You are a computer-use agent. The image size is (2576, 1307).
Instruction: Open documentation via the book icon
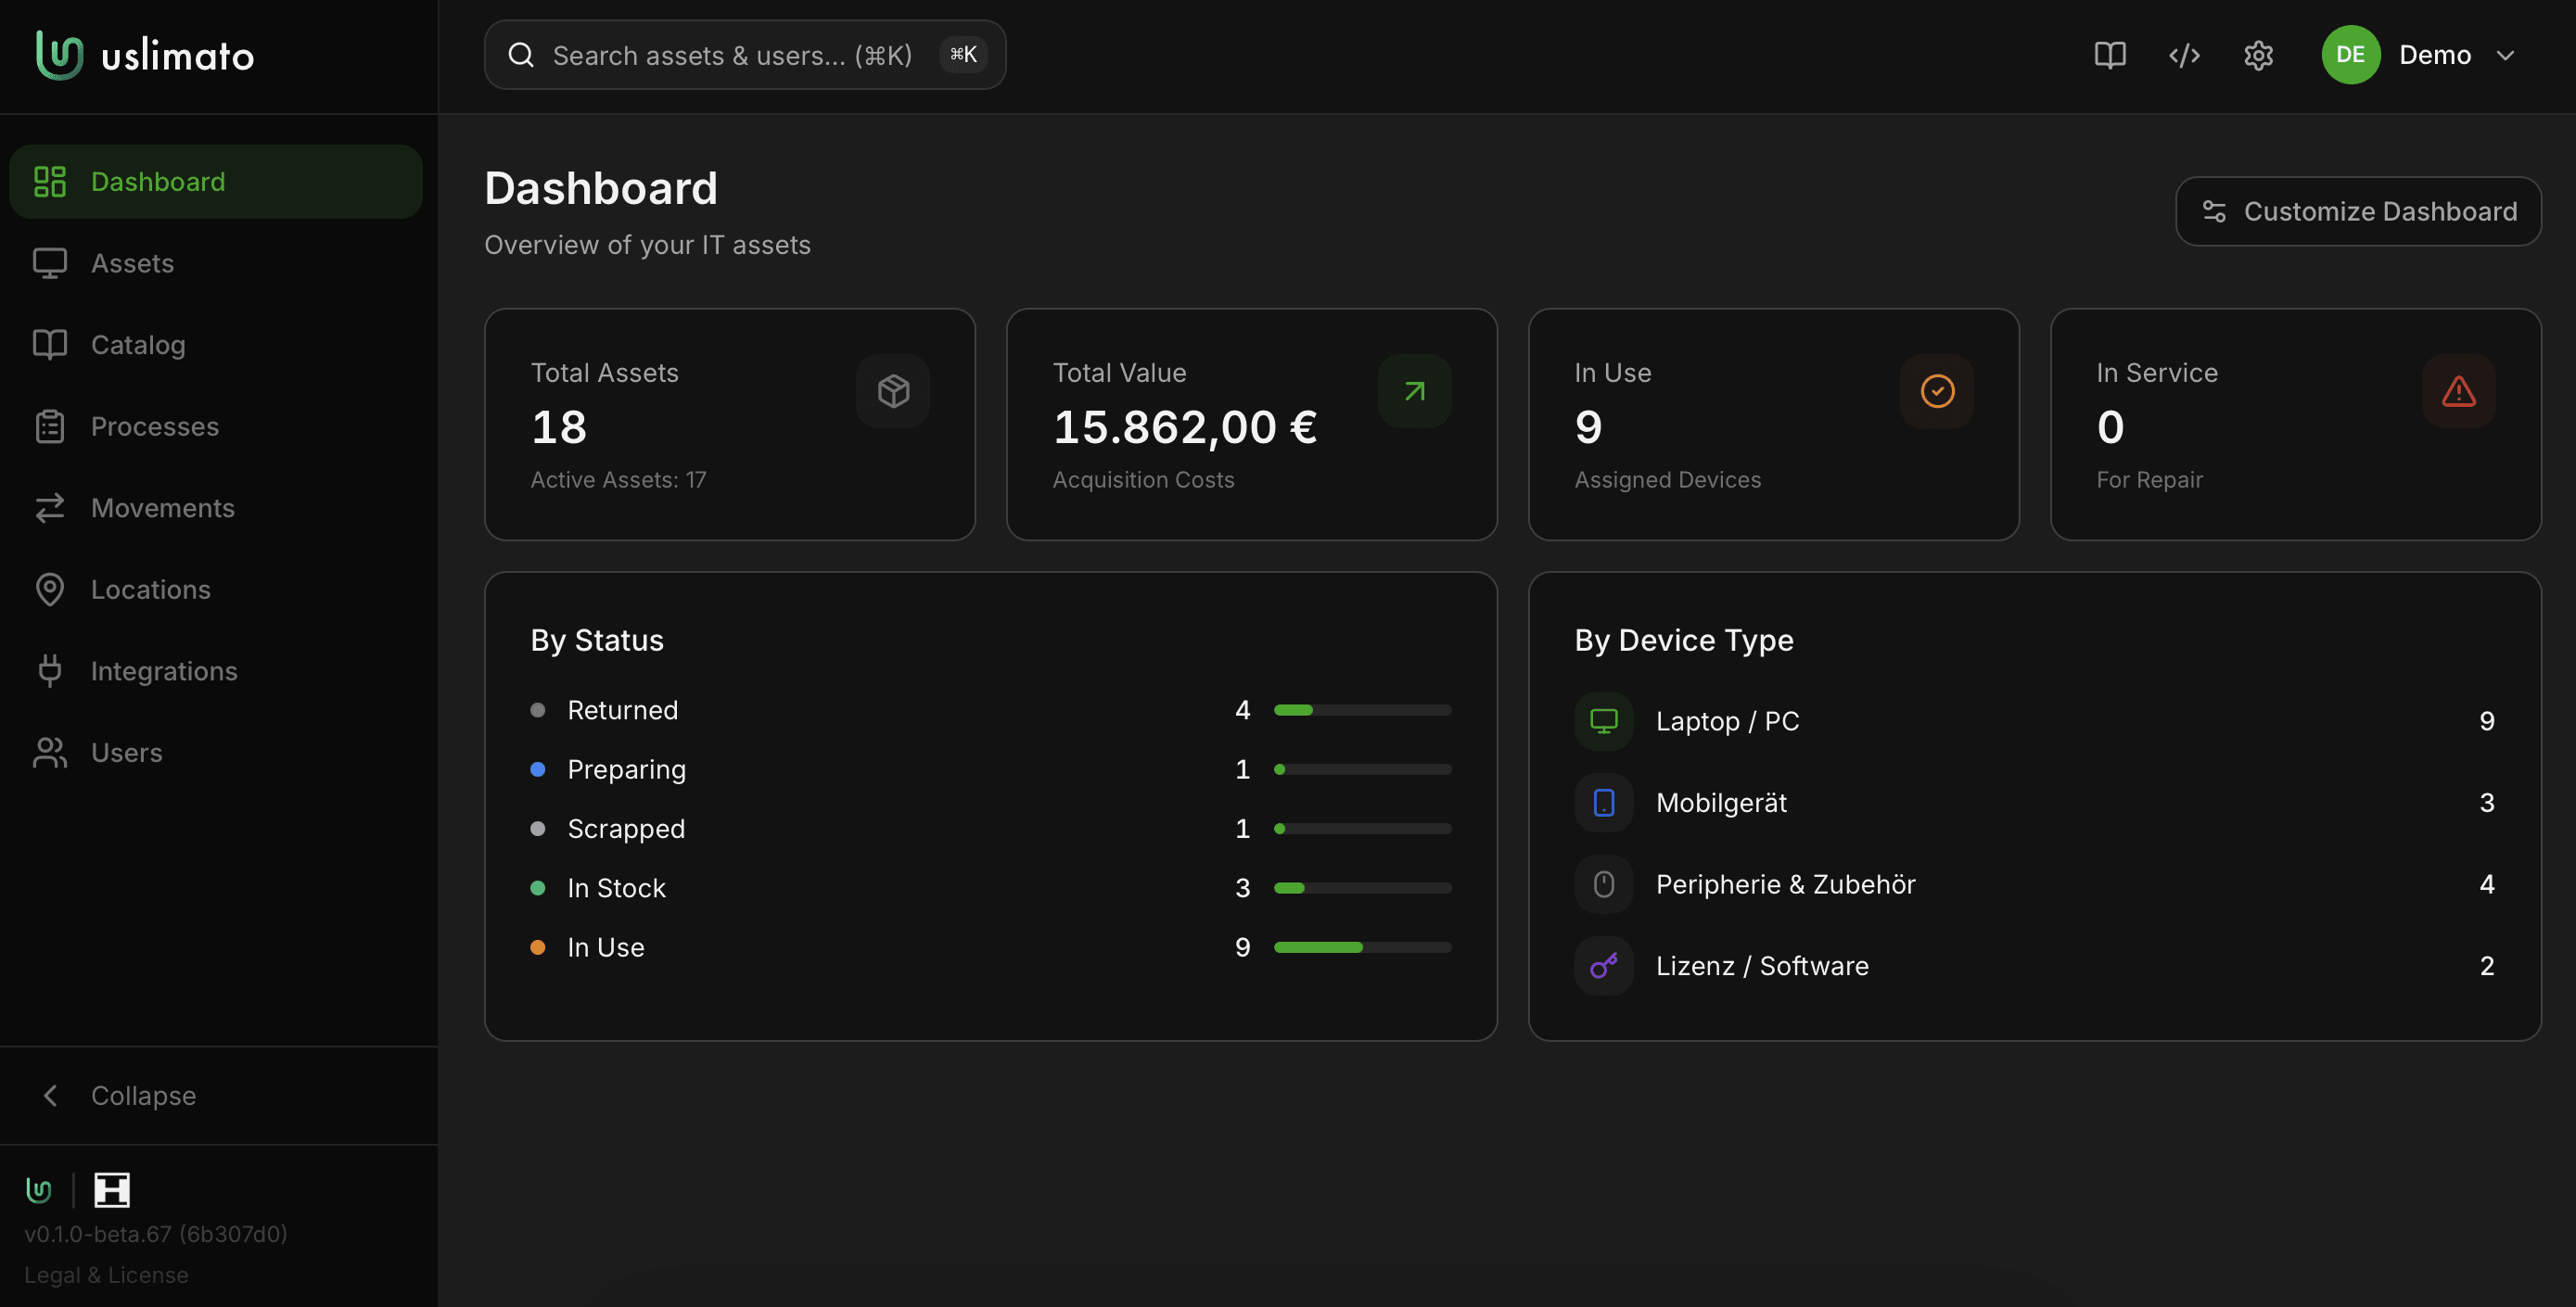coord(2110,55)
